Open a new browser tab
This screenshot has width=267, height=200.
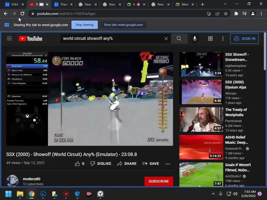(x=202, y=4)
